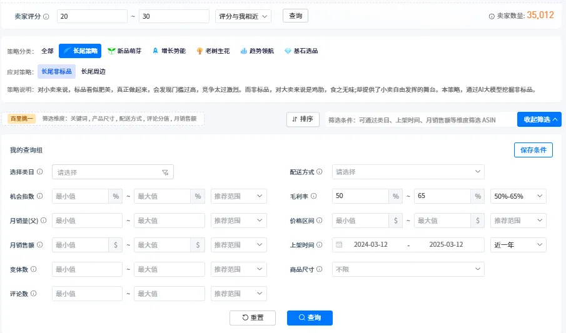This screenshot has height=333, width=566.
Task: Click calendar icon in 上架时间 field
Action: point(339,245)
